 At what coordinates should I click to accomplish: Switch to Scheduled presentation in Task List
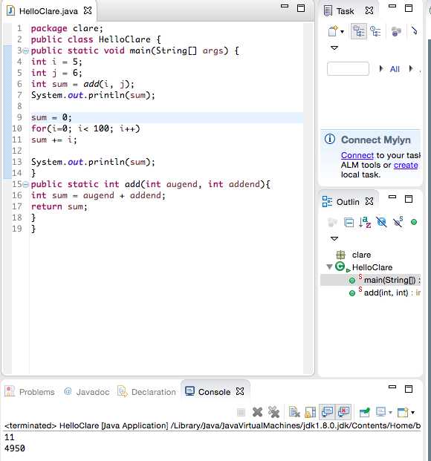click(375, 31)
